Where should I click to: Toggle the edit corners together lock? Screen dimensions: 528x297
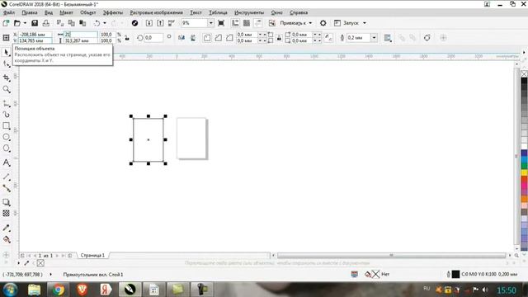pos(279,38)
